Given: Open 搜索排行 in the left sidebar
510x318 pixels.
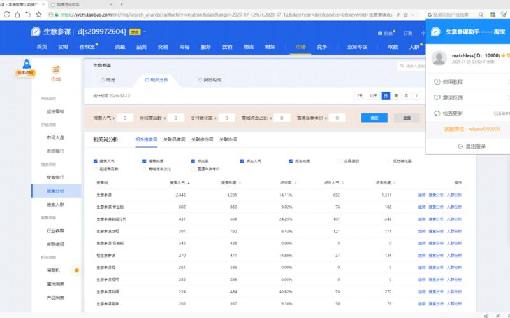Looking at the screenshot, I should click(x=55, y=177).
